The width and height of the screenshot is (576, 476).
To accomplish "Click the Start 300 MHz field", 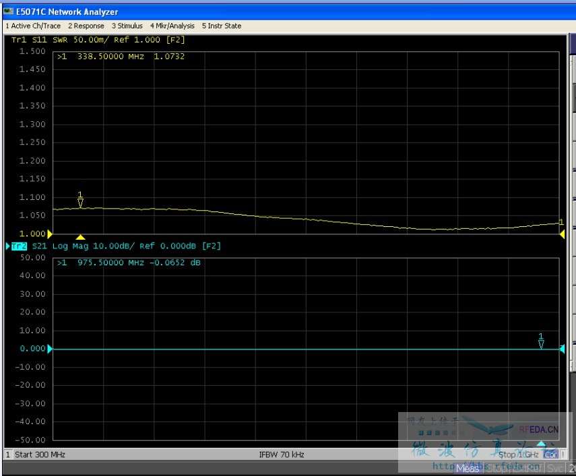I will point(40,454).
